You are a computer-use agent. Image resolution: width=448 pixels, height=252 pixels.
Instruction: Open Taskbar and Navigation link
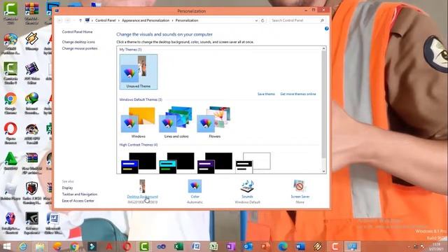80,195
